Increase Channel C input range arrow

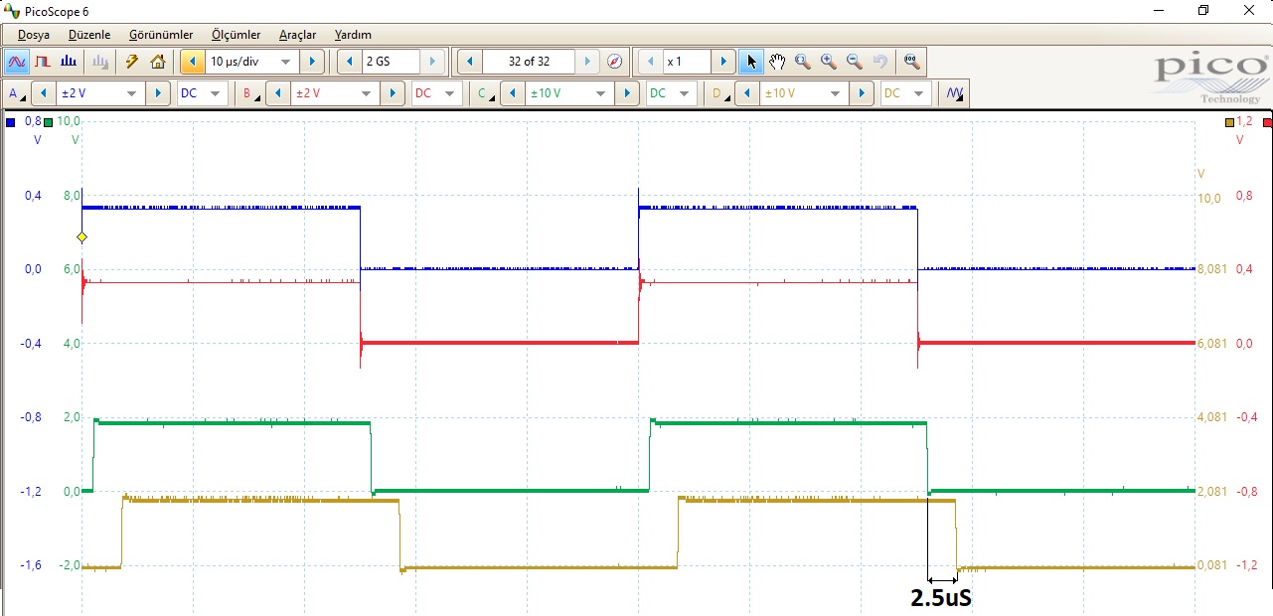(626, 93)
